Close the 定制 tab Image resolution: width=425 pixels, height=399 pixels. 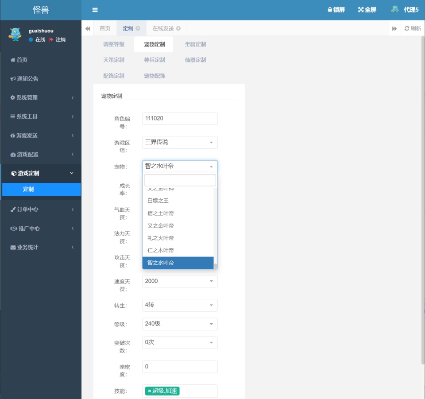coord(138,28)
